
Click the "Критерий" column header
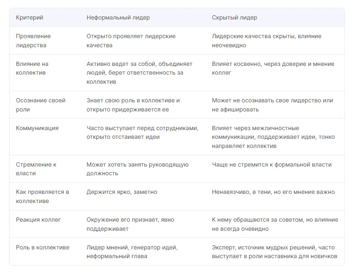click(x=29, y=17)
